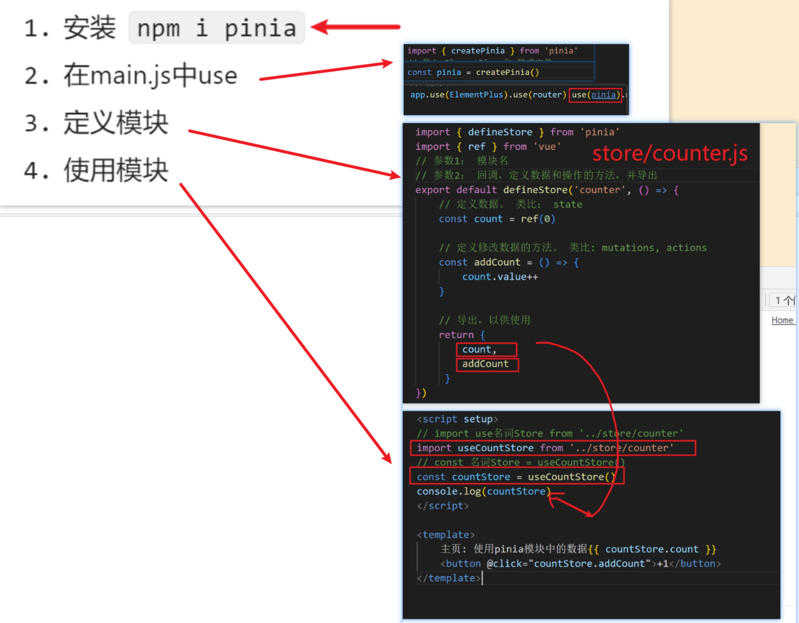Click the closing </template> tag line
The width and height of the screenshot is (799, 623).
(449, 578)
